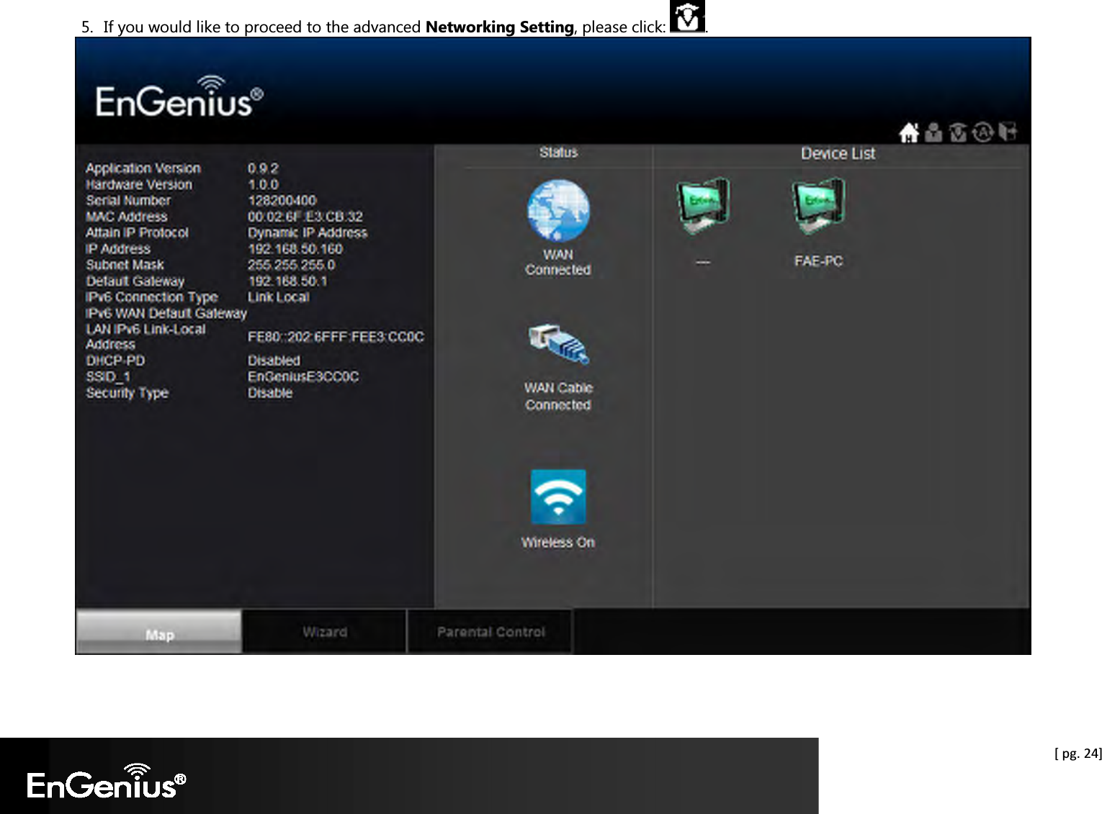The image size is (1102, 814).
Task: Click the Default Gateway 192.168.50.1
Action: (287, 281)
